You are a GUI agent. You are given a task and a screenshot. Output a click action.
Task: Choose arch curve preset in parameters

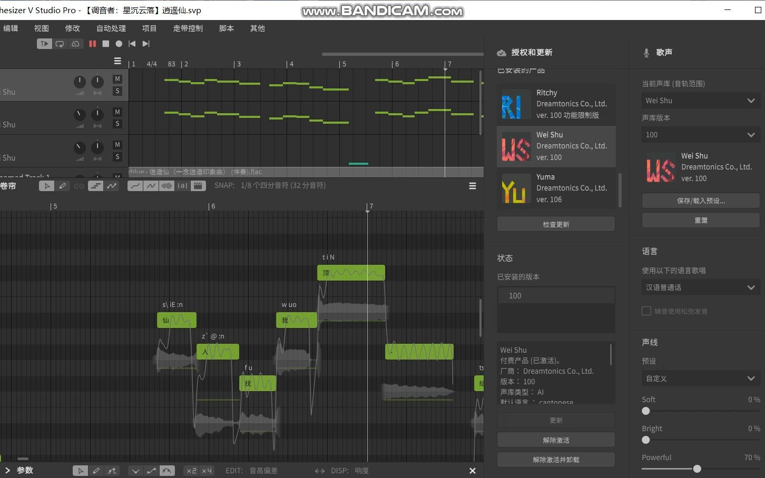(x=167, y=471)
